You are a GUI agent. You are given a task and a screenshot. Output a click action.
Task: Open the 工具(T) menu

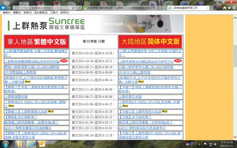point(54,13)
